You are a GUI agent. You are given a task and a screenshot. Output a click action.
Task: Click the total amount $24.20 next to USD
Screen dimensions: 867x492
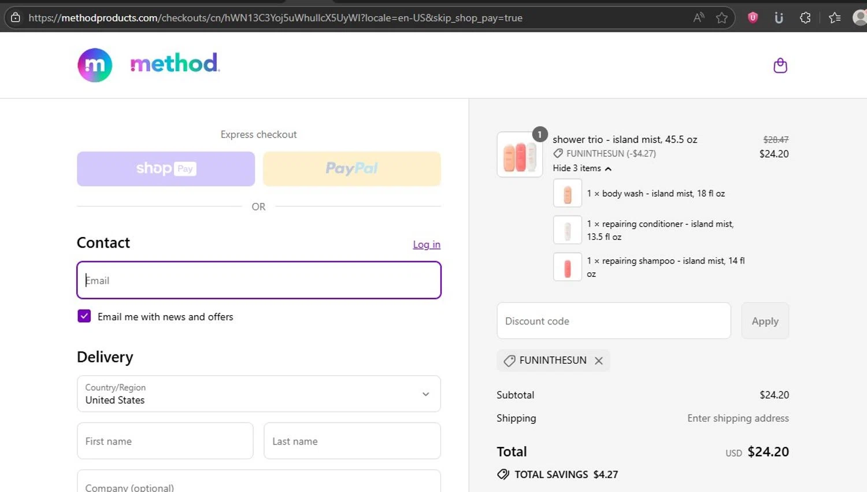click(768, 452)
